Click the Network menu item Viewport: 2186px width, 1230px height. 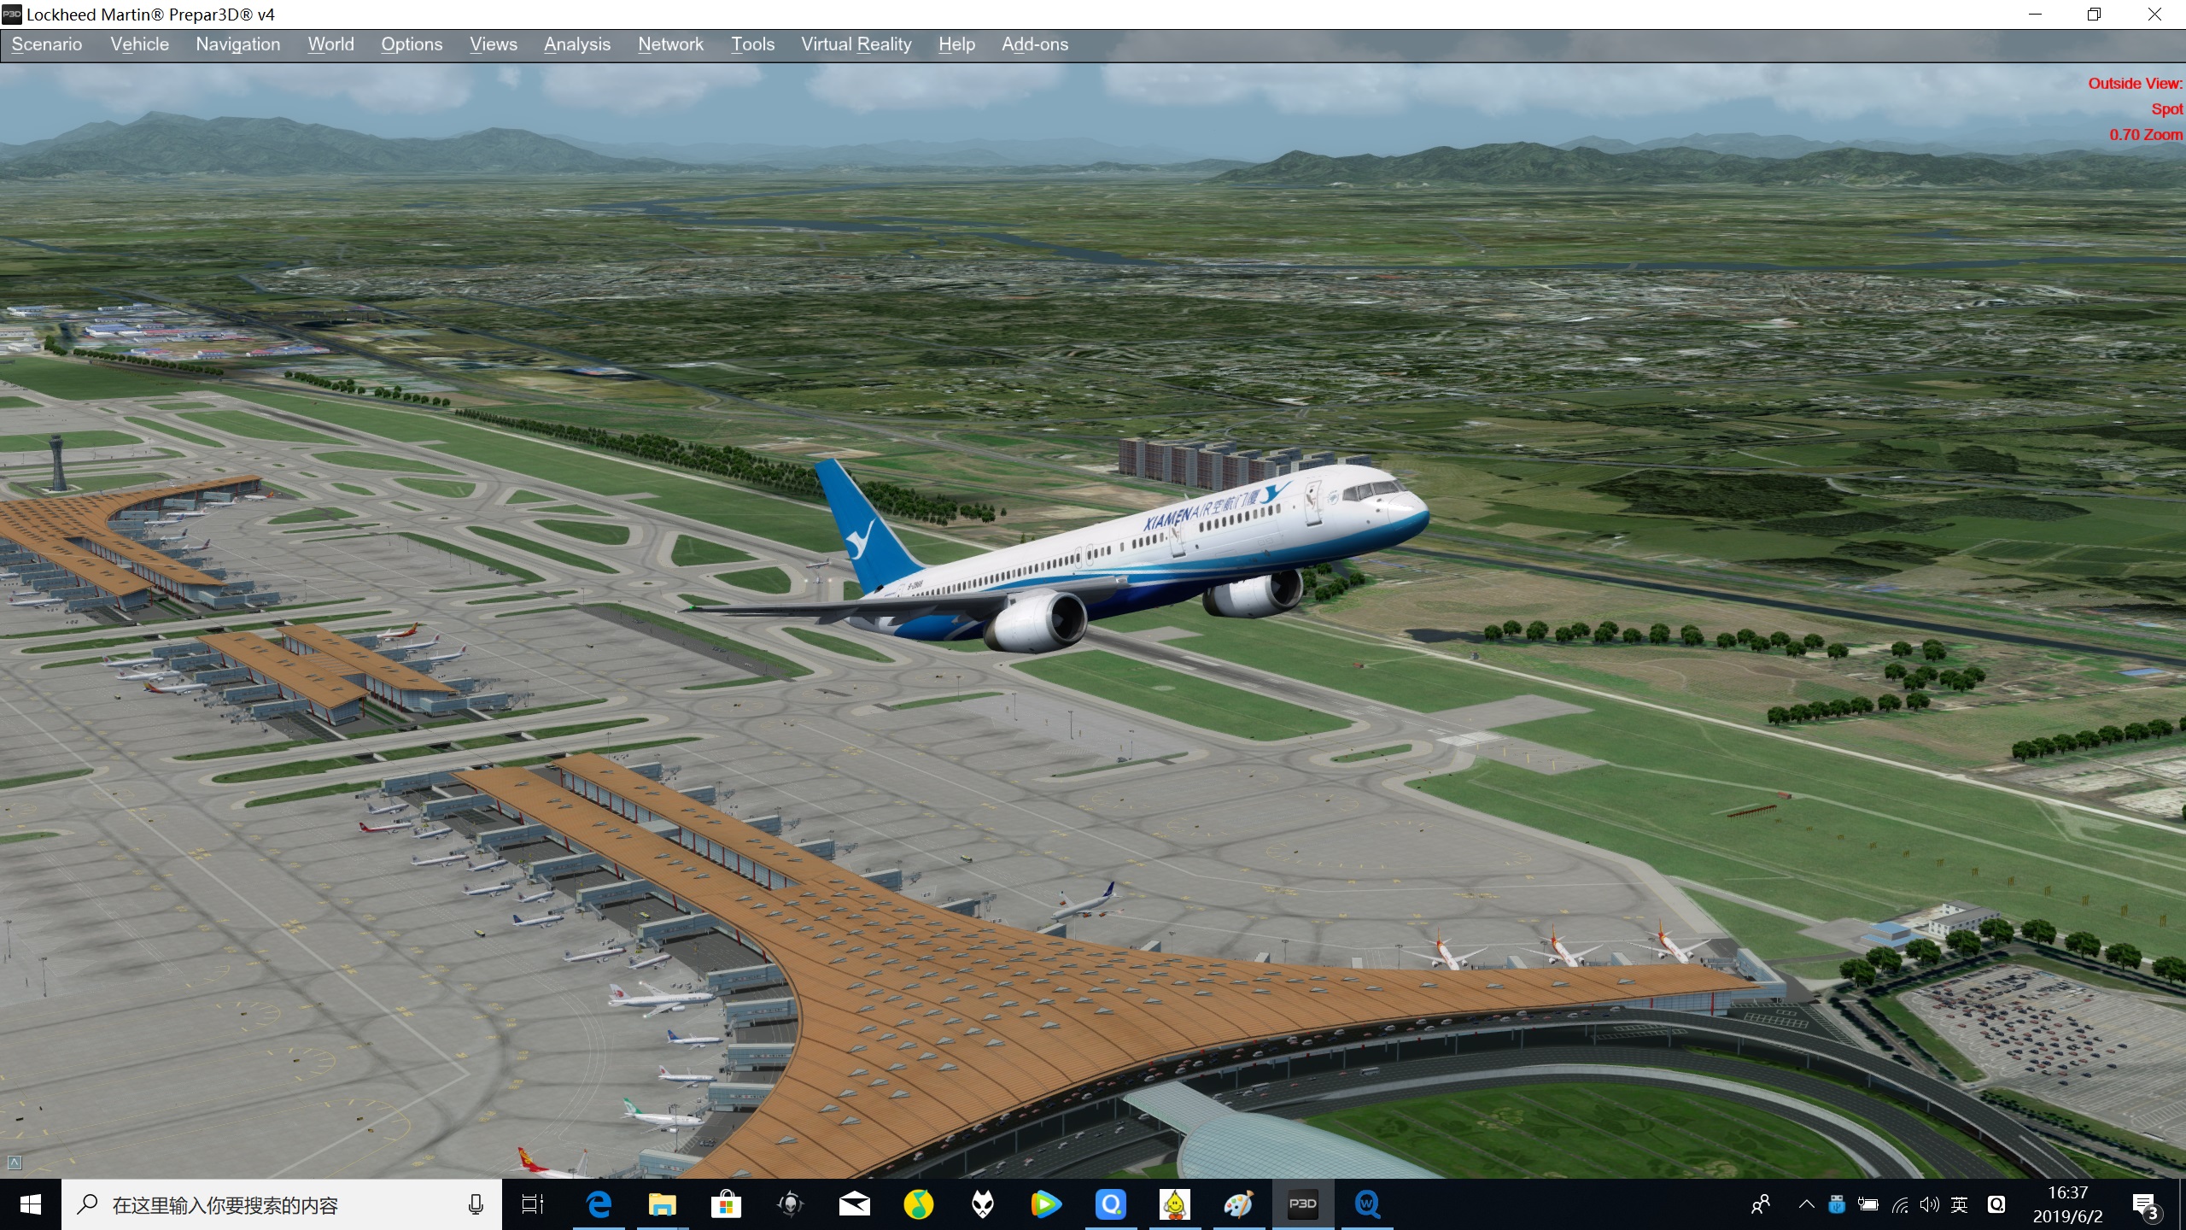click(669, 44)
